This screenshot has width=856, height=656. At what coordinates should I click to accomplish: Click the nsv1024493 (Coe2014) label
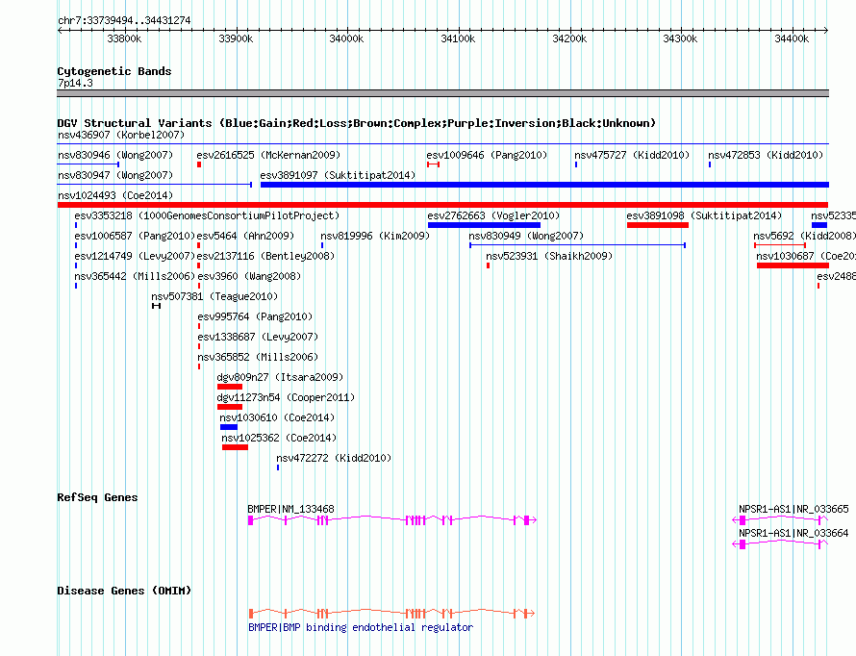(115, 195)
